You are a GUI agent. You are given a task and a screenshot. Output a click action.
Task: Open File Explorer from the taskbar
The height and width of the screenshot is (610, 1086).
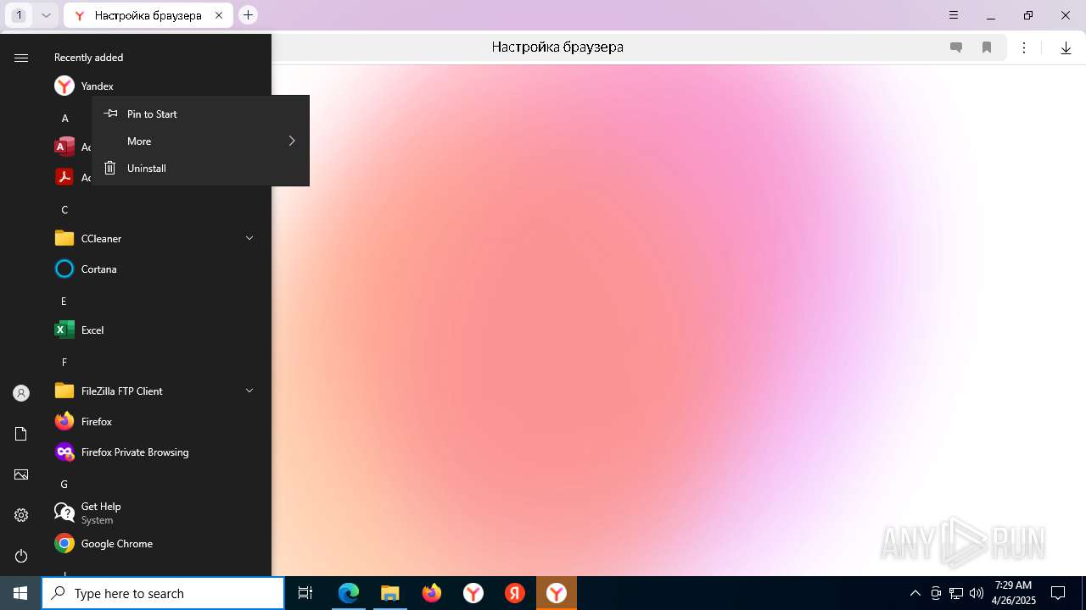point(390,593)
